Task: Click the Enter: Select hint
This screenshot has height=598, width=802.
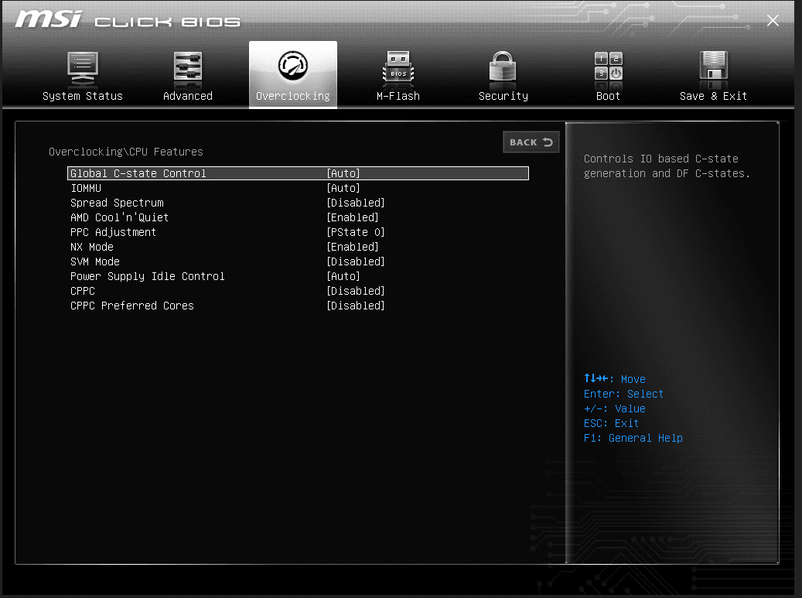Action: (623, 394)
